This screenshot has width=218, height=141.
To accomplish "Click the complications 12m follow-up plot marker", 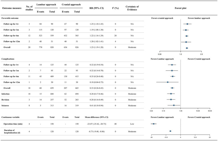I will click(168, 82).
